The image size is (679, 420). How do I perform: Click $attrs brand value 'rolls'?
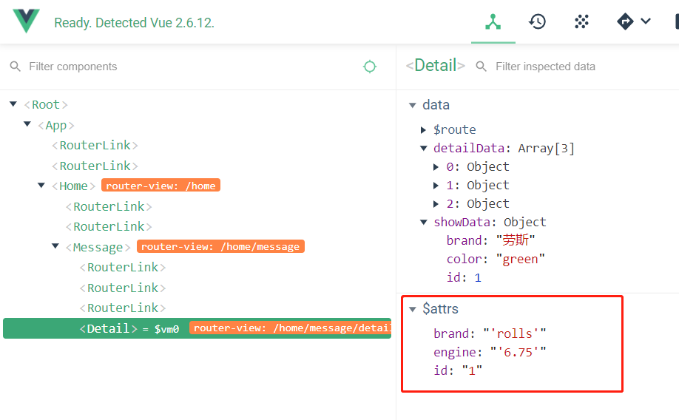(515, 333)
